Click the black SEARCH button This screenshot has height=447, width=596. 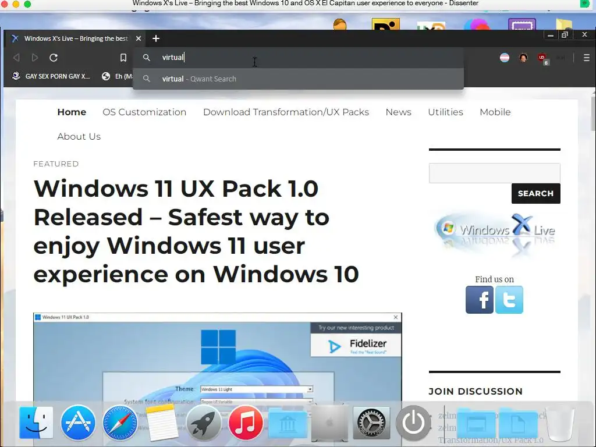coord(535,193)
